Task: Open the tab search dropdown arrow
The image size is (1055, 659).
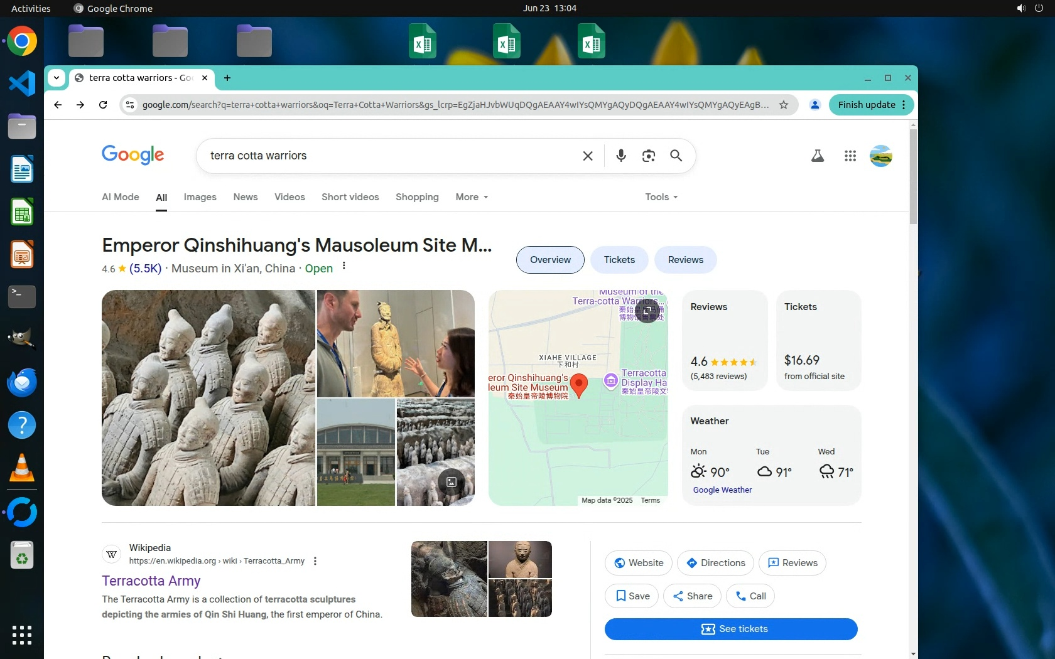Action: pos(57,78)
